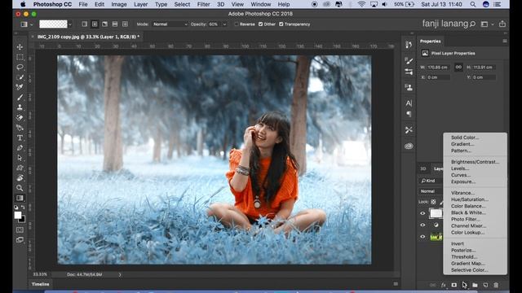
Task: Choose Angle gradient type icon
Action: tap(104, 24)
